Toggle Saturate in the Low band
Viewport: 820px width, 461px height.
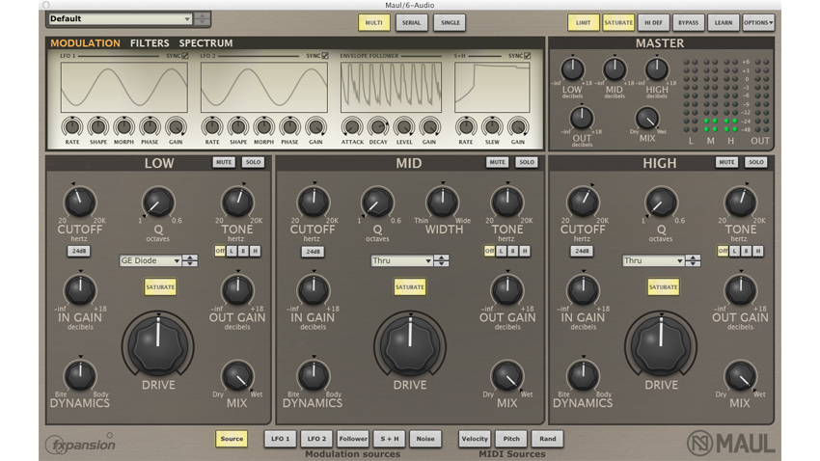[x=160, y=287]
